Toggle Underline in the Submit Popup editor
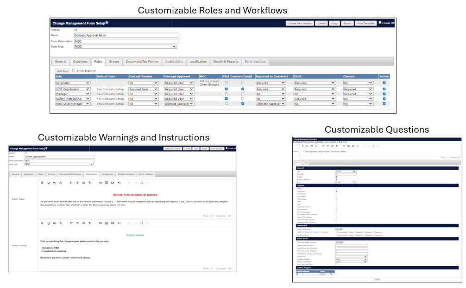This screenshot has height=288, width=466. pos(49,183)
